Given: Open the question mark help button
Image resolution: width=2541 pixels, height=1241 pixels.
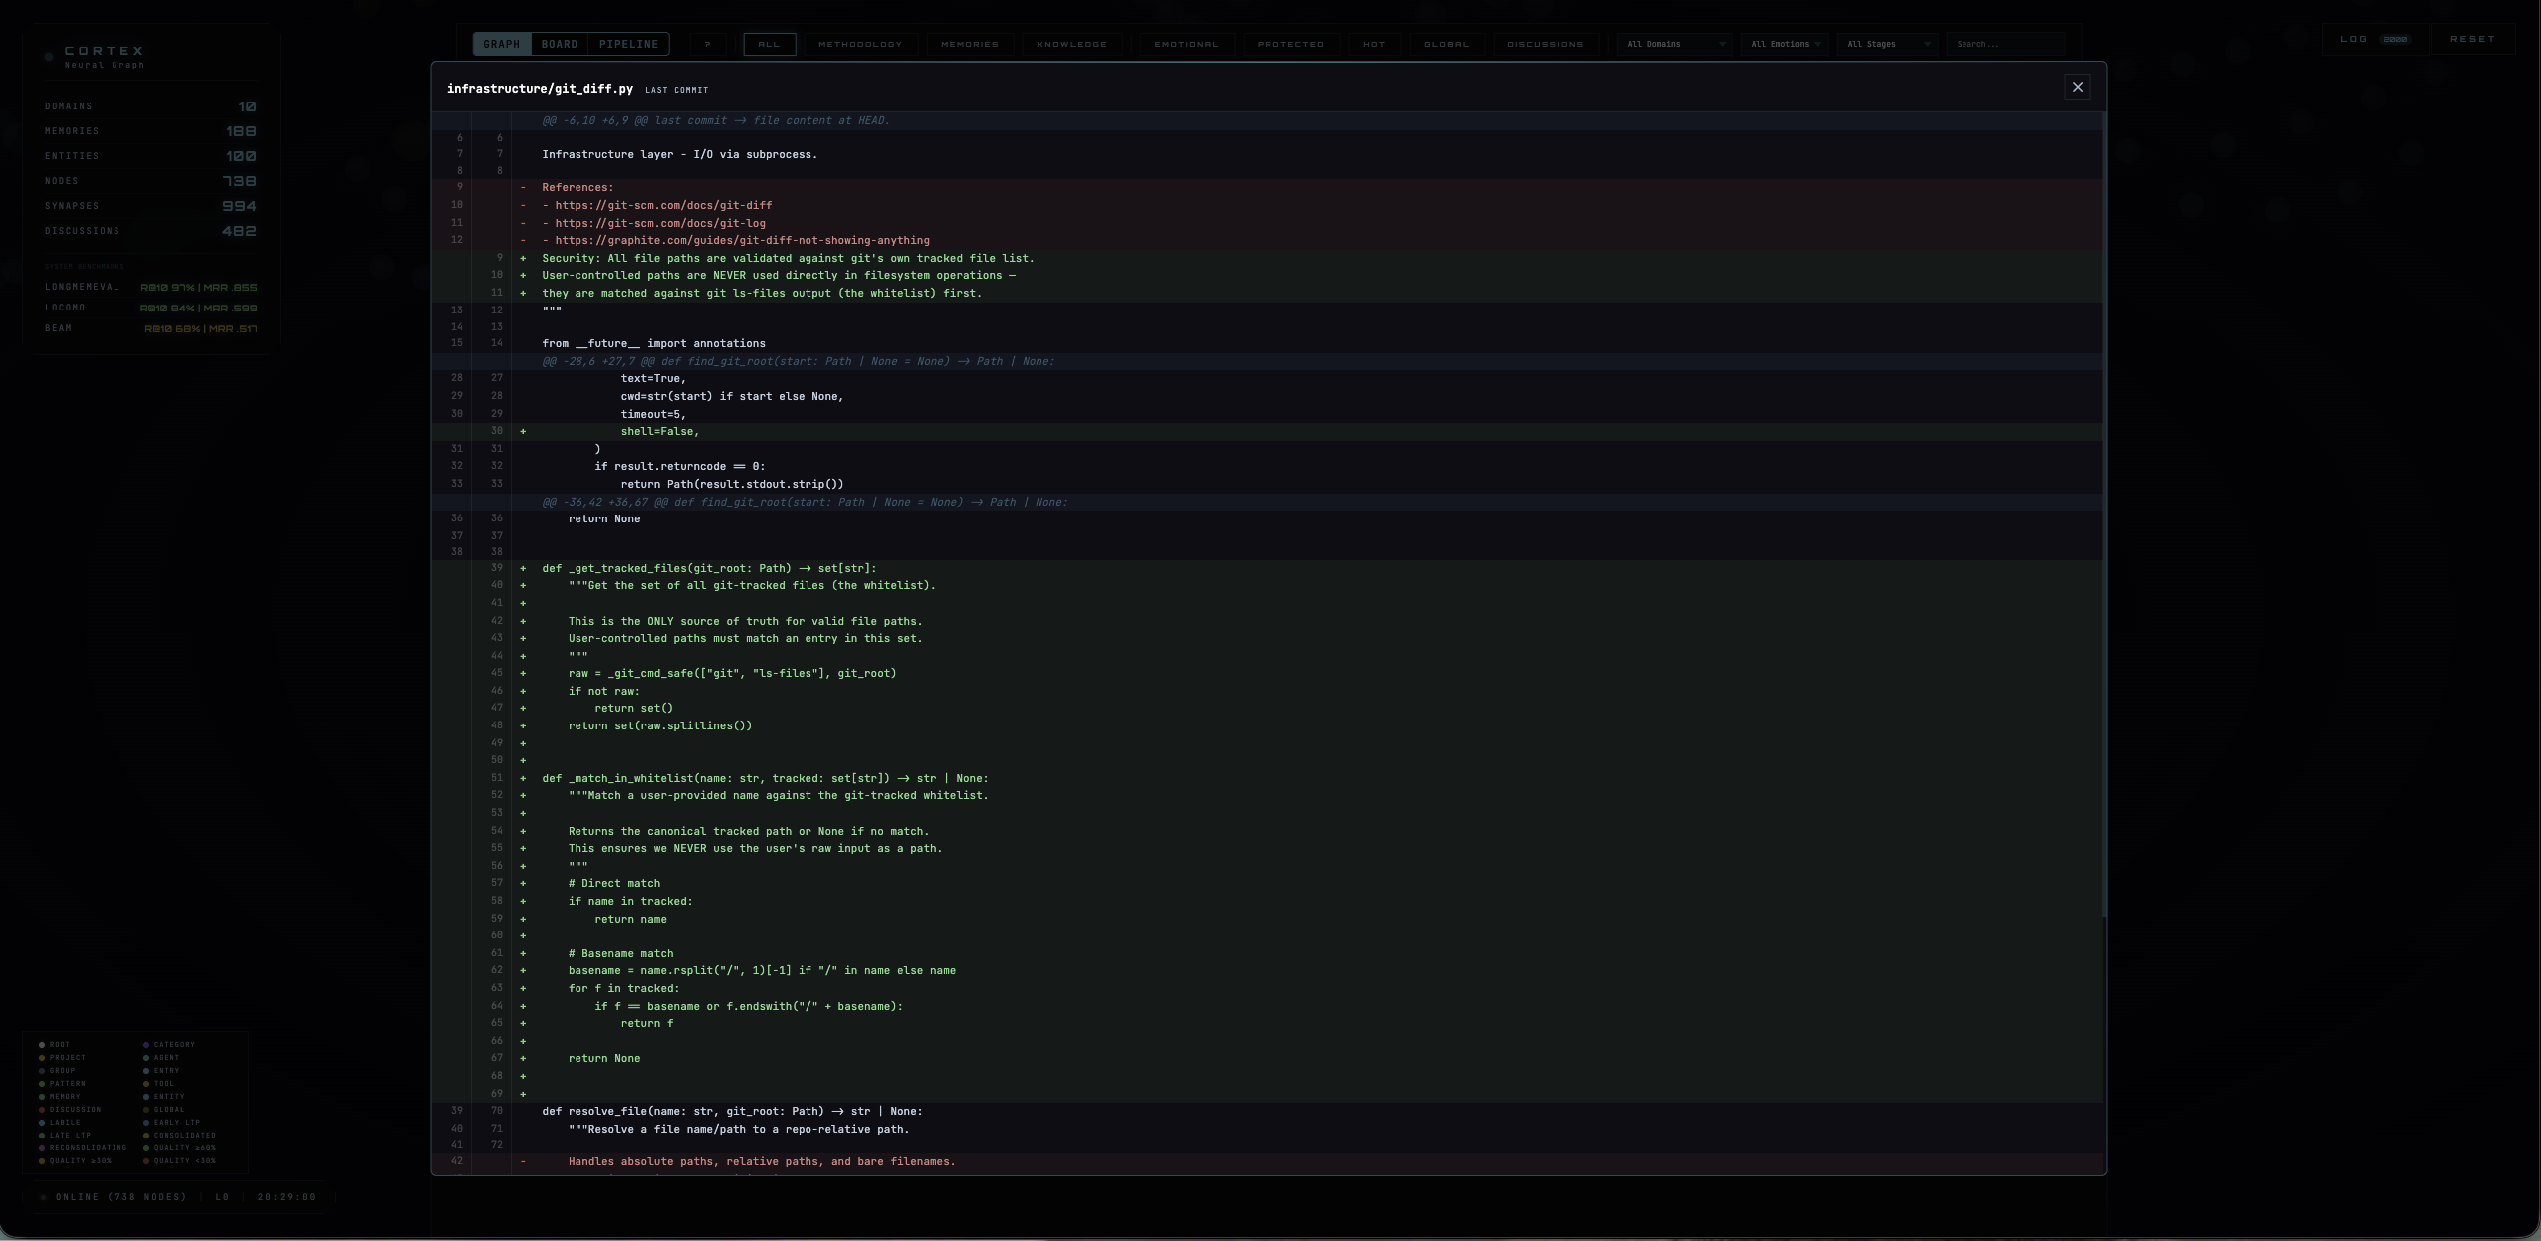Looking at the screenshot, I should click(x=708, y=44).
